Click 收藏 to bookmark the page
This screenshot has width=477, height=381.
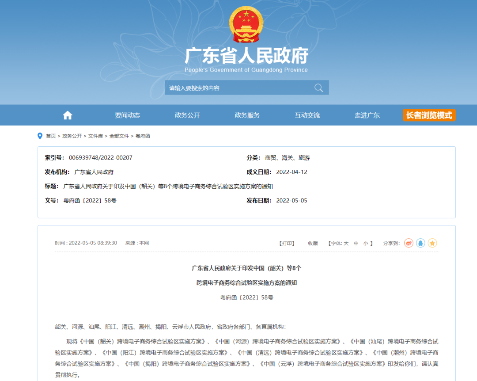(x=313, y=243)
